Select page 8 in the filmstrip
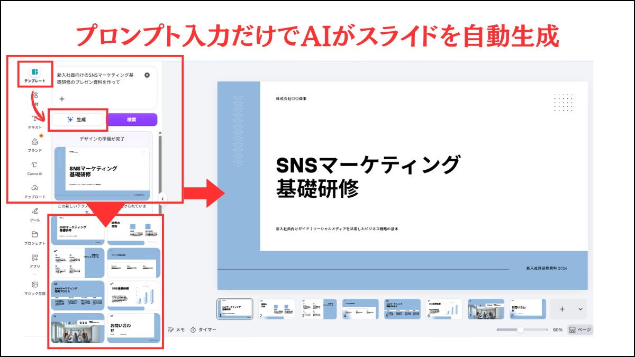 click(528, 309)
